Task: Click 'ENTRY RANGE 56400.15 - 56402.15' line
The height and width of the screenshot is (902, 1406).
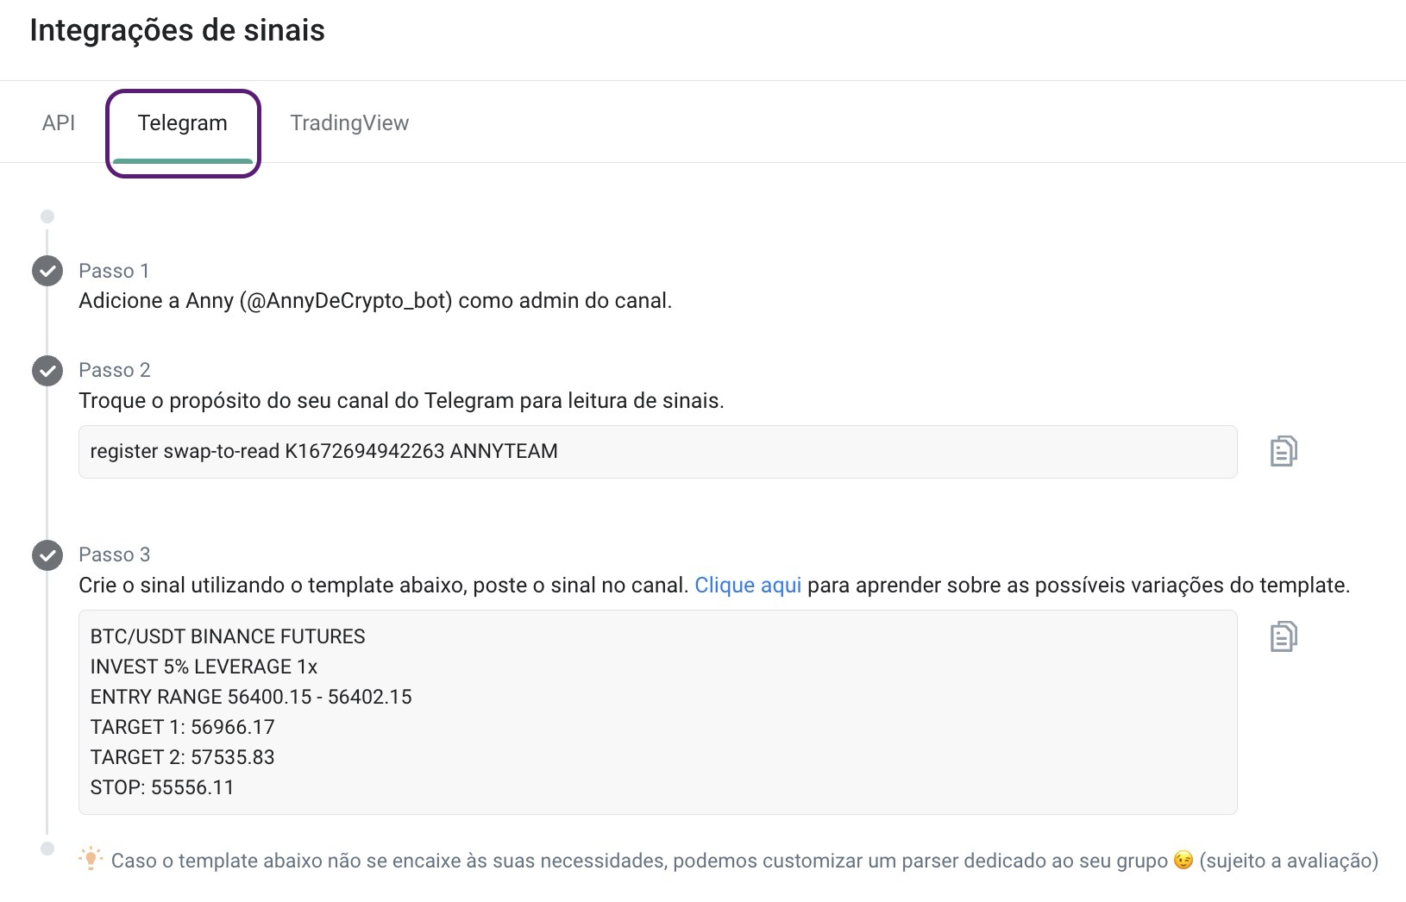Action: coord(251,697)
